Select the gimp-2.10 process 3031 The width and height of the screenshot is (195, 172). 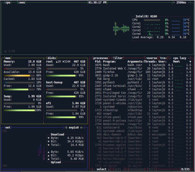[141, 75]
